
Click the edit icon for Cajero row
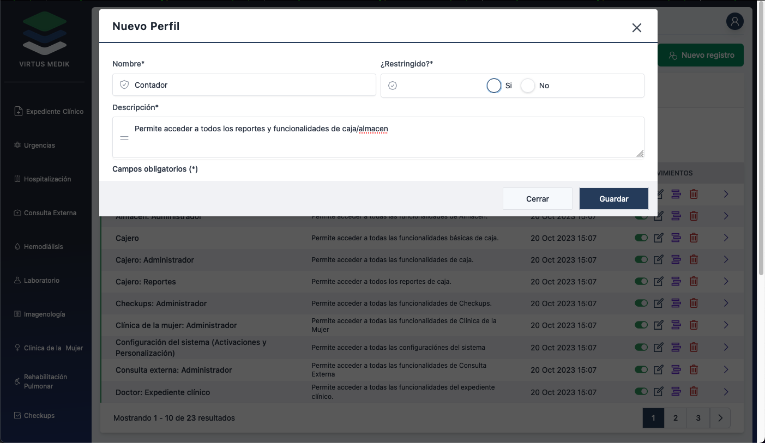659,238
